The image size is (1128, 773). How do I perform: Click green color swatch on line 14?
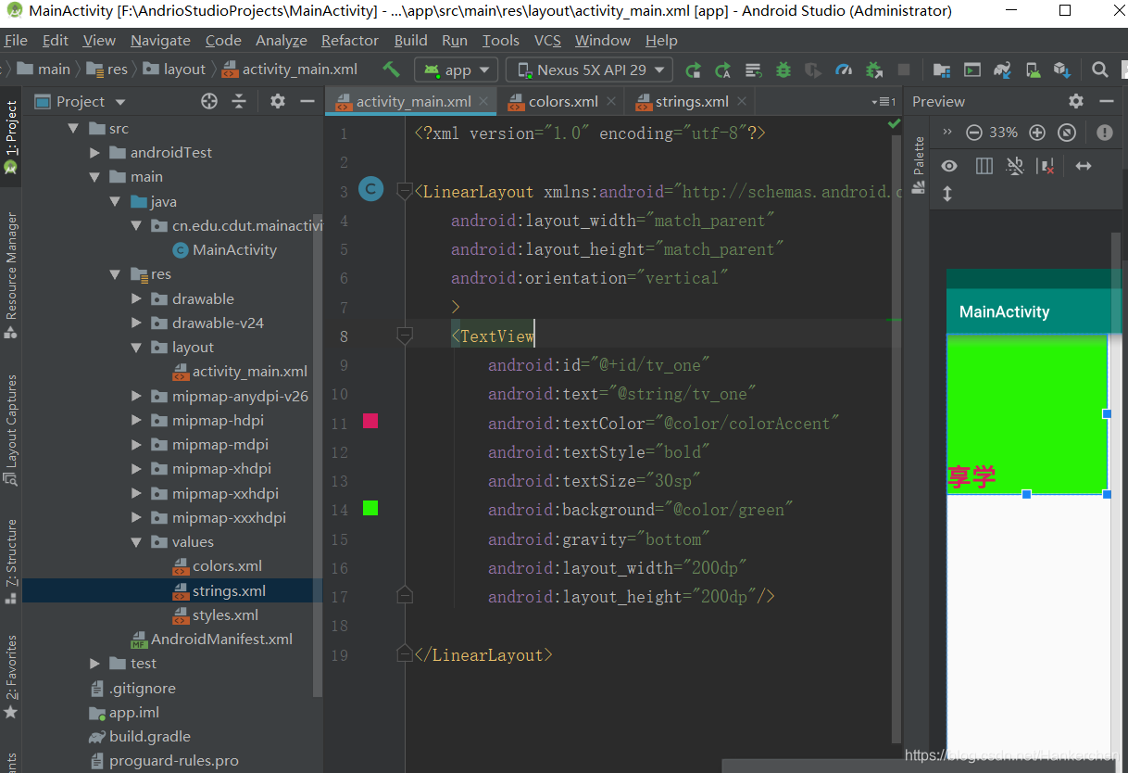click(x=370, y=507)
